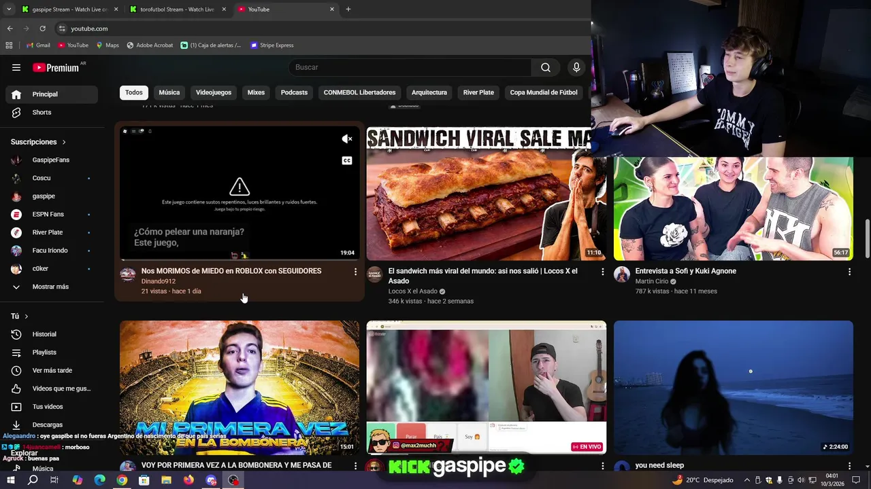
Task: Open the Entrevista a Sofi y Kuki thumbnail
Action: click(x=734, y=208)
